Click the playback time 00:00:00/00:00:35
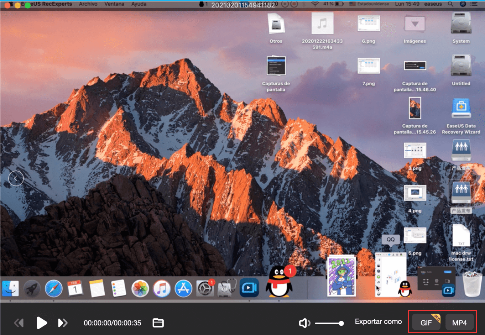The image size is (485, 335). [x=113, y=323]
